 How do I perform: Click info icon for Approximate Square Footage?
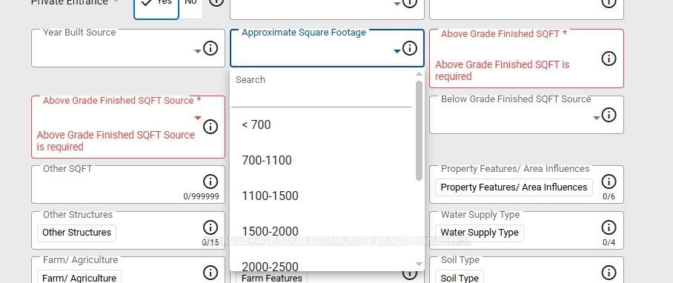point(409,48)
